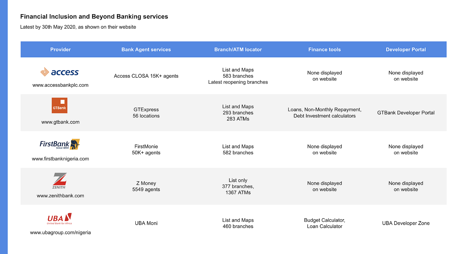451x254 pixels.
Task: Click '1367 ATMs' in Zenith row
Action: pos(238,192)
